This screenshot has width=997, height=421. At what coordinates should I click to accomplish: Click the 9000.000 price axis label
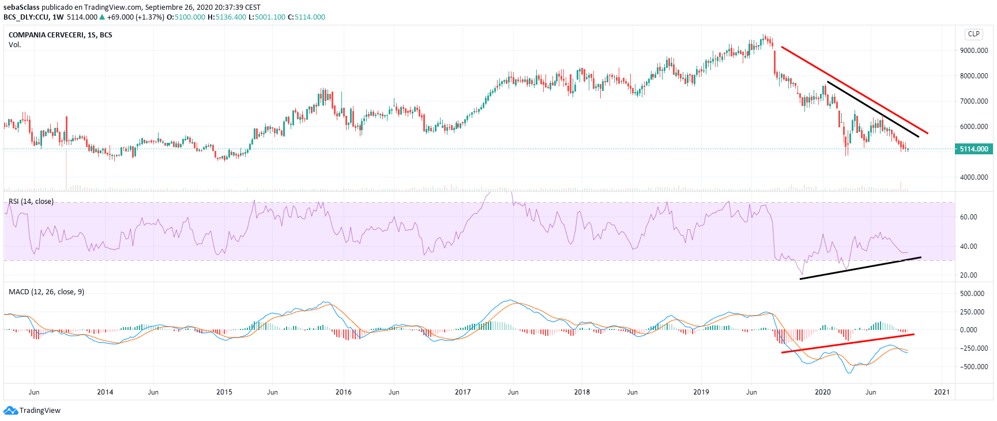point(974,51)
